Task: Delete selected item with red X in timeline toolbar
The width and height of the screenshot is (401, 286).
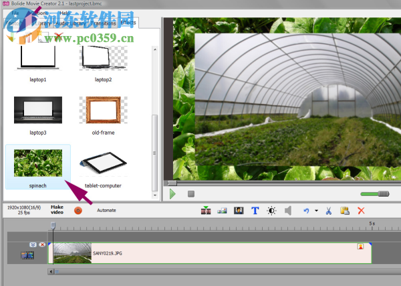Action: [x=361, y=211]
